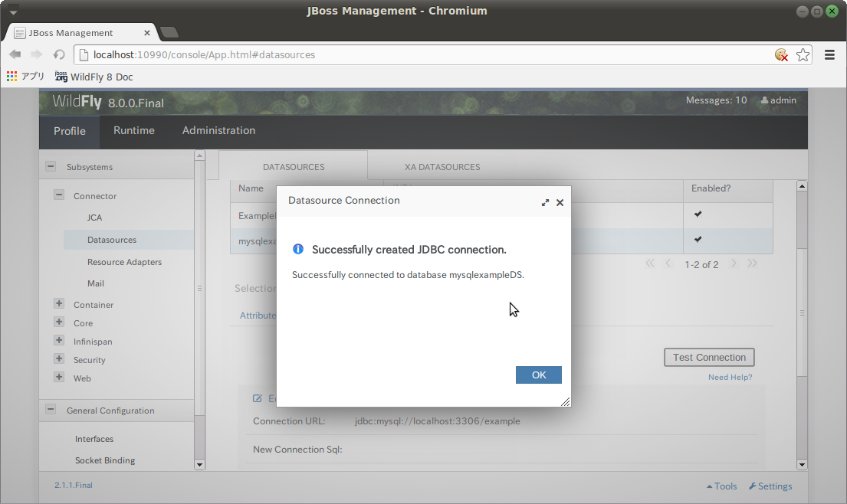Viewport: 847px width, 504px height.
Task: Click enabled checkmark in ExampleDS row
Action: pyautogui.click(x=698, y=214)
